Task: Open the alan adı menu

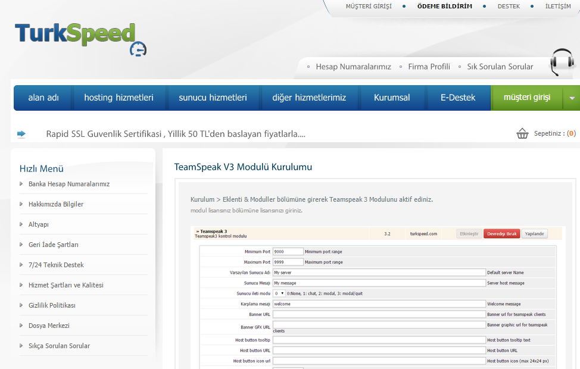Action: 43,98
